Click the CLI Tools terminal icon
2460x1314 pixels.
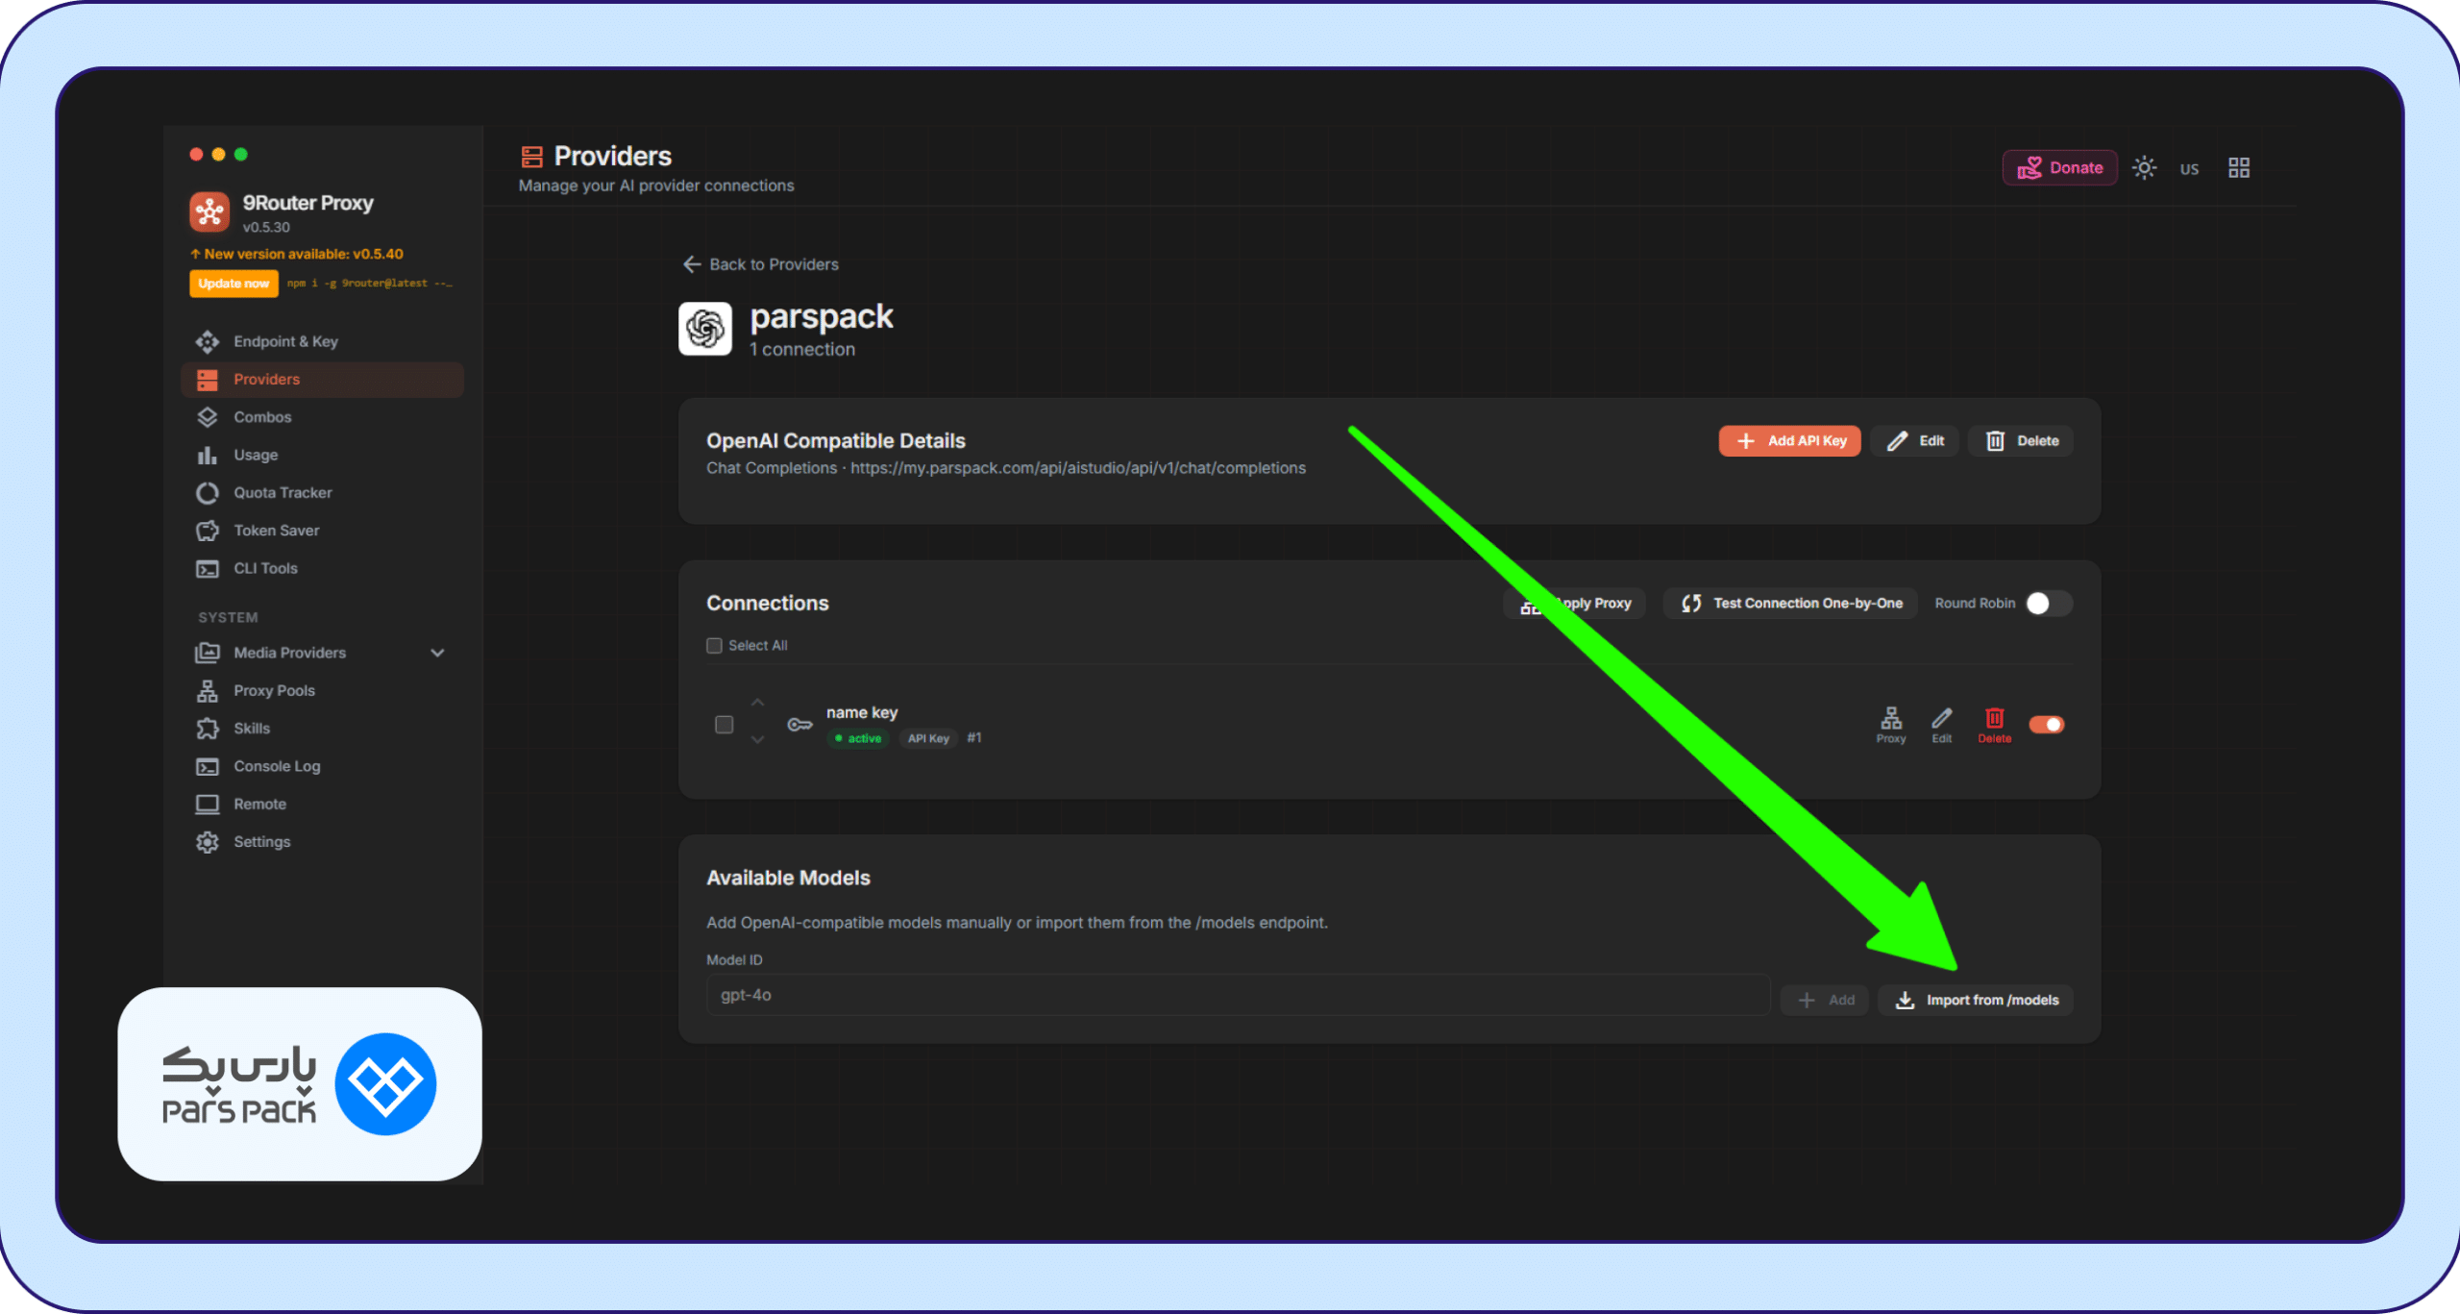[208, 568]
